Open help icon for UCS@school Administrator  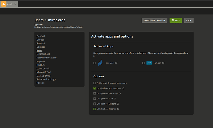123,88
